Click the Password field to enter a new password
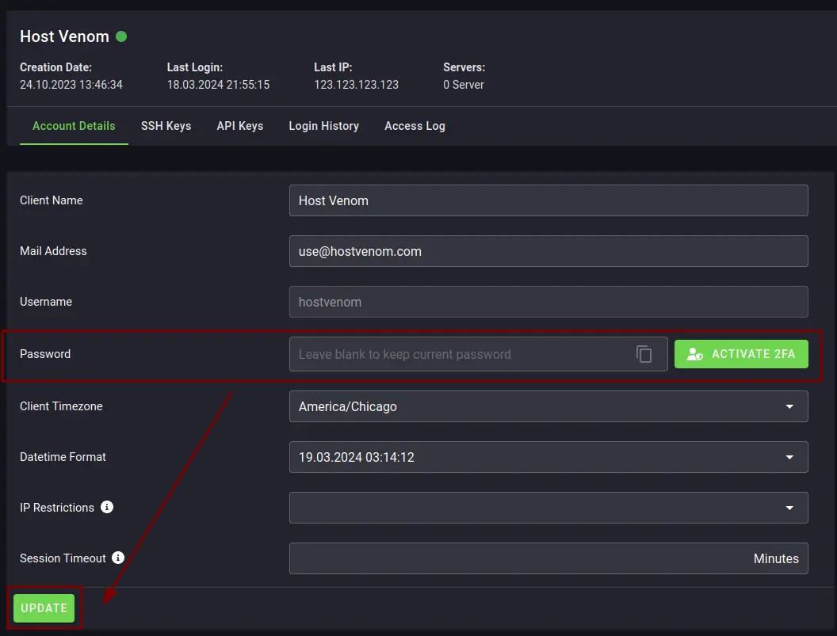 [476, 354]
